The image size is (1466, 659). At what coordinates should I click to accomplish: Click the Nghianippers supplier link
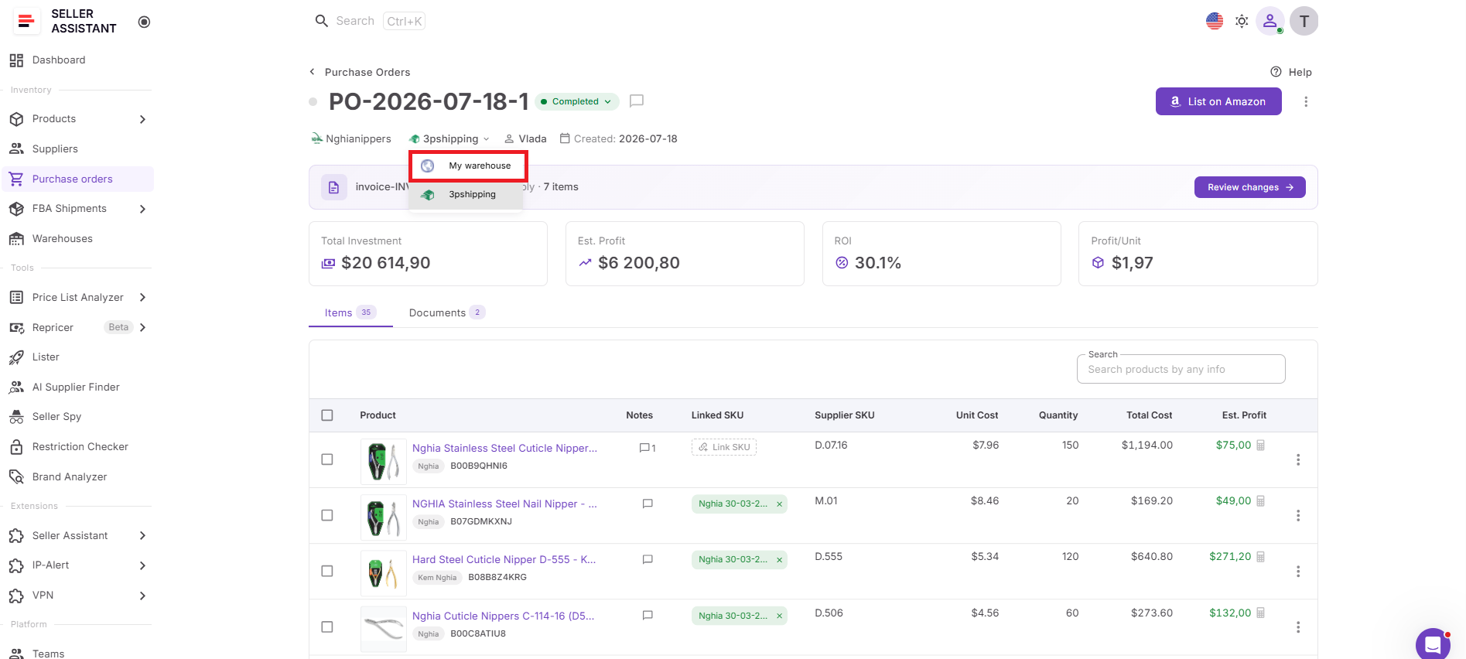351,138
